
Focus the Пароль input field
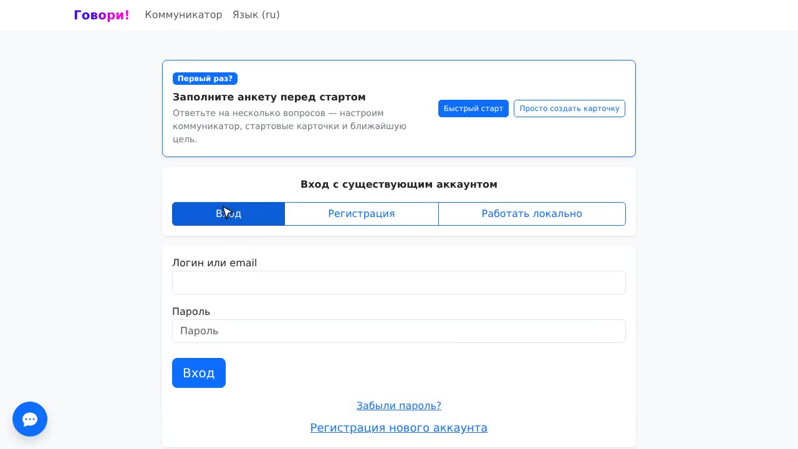coord(399,331)
